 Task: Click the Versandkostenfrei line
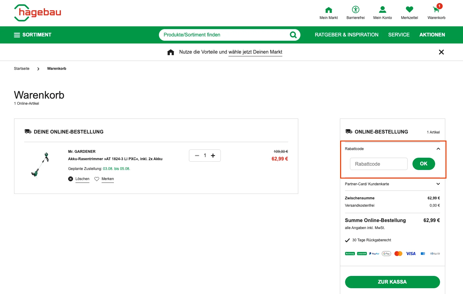coord(393,205)
